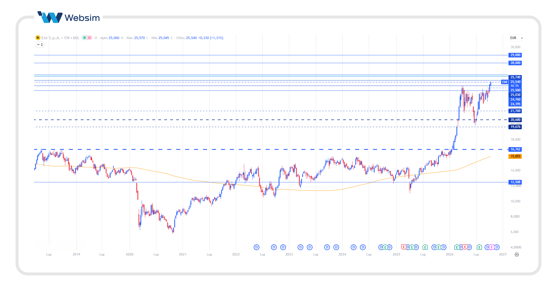This screenshot has width=557, height=291.
Task: Click the green E marker in late 2024
Action: coord(385,247)
